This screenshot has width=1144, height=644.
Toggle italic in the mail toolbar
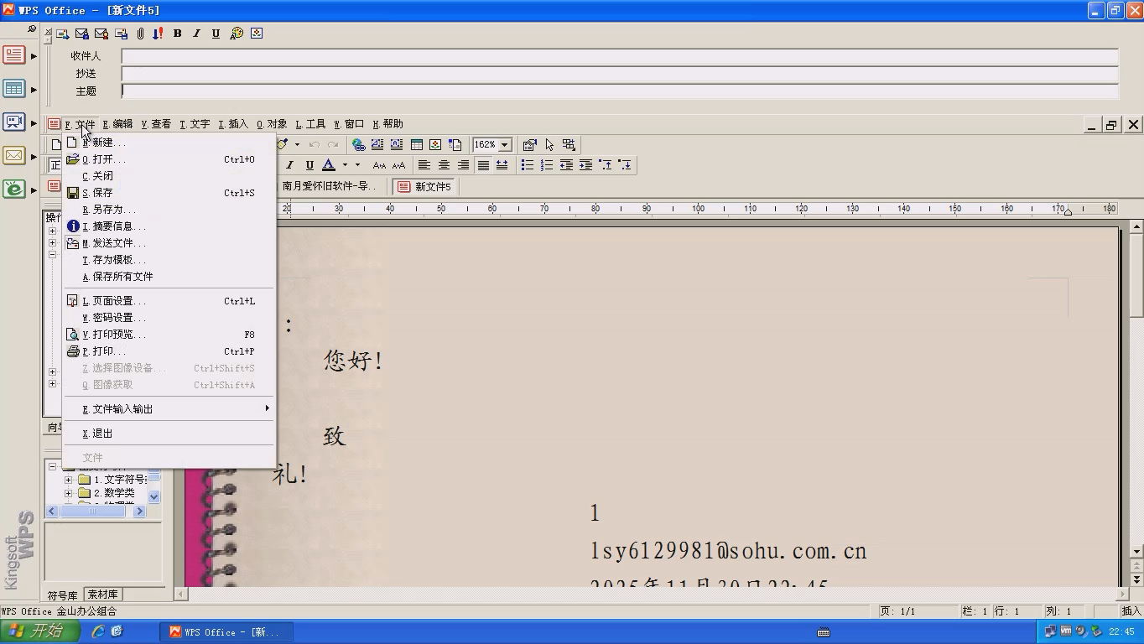point(196,34)
